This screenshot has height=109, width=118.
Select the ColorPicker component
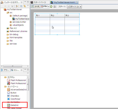tap(14, 99)
